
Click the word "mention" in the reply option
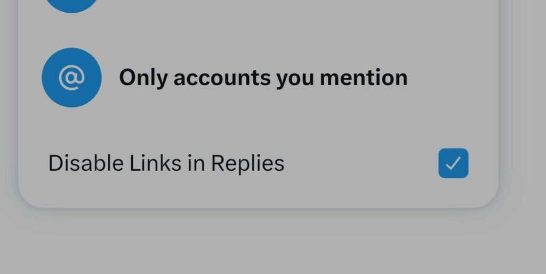tap(364, 78)
